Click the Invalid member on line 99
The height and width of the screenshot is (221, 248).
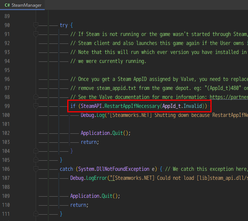click(193, 106)
